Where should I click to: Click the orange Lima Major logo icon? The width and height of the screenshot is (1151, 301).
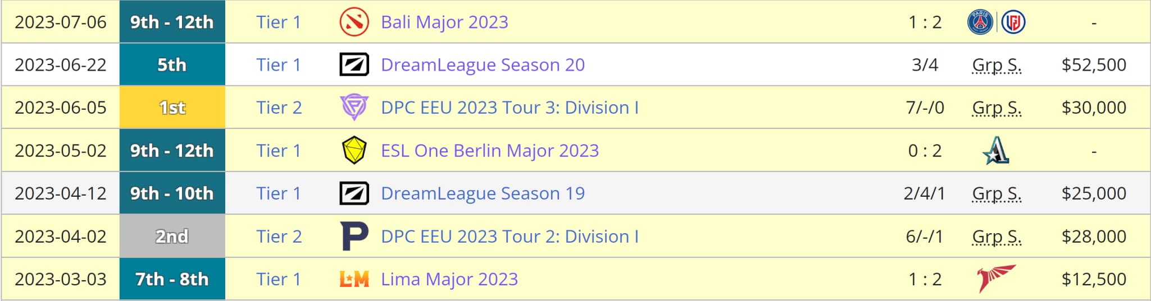[x=354, y=279]
